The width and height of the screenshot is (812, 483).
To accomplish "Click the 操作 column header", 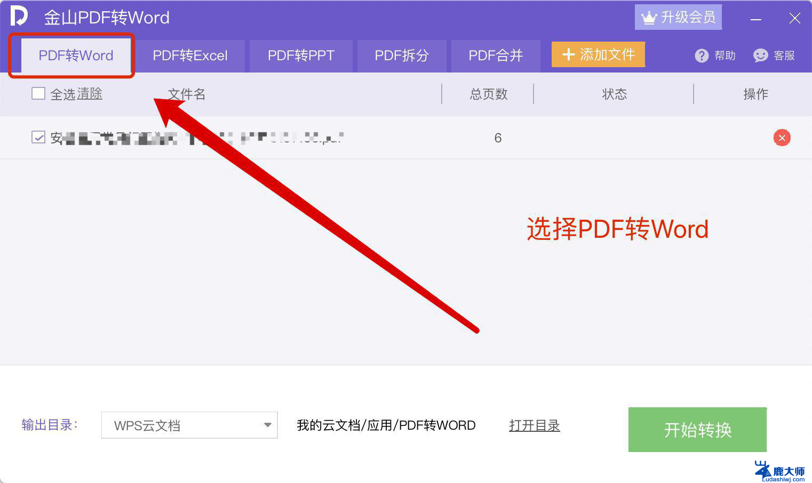I will pyautogui.click(x=755, y=94).
